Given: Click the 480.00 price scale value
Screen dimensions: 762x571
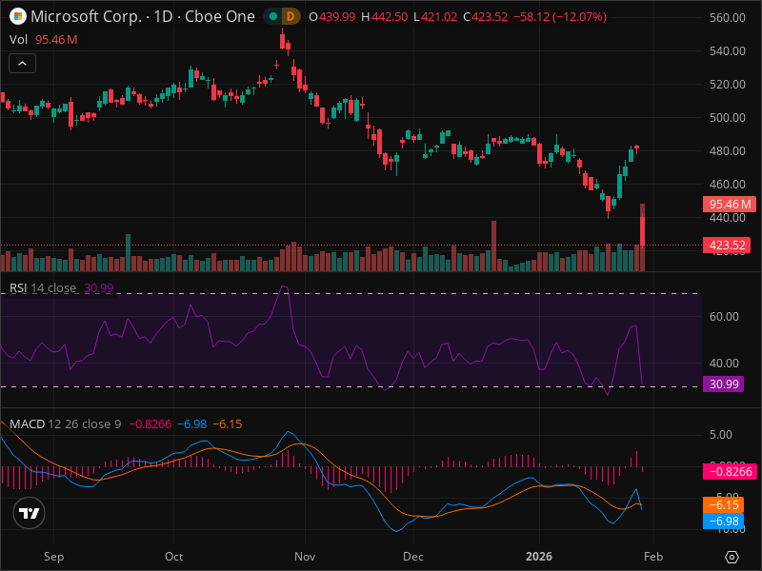Looking at the screenshot, I should pyautogui.click(x=728, y=151).
